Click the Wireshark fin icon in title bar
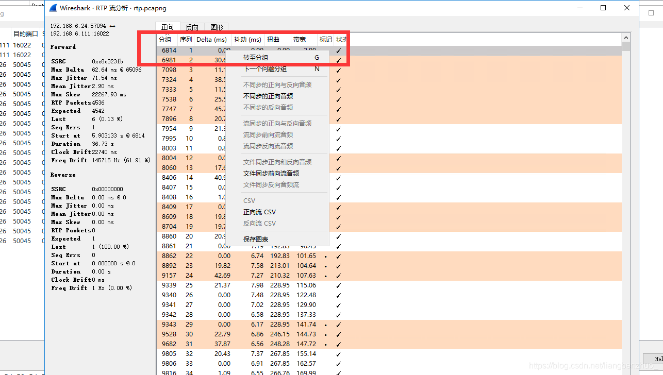 (53, 8)
